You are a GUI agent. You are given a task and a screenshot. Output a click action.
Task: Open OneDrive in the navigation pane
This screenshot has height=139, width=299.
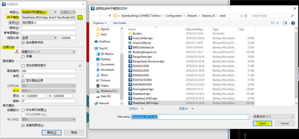point(102,41)
